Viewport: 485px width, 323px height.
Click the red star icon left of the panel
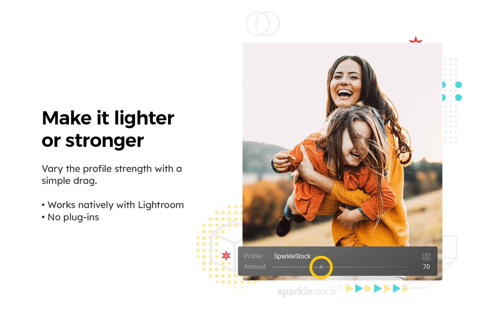coord(226,256)
